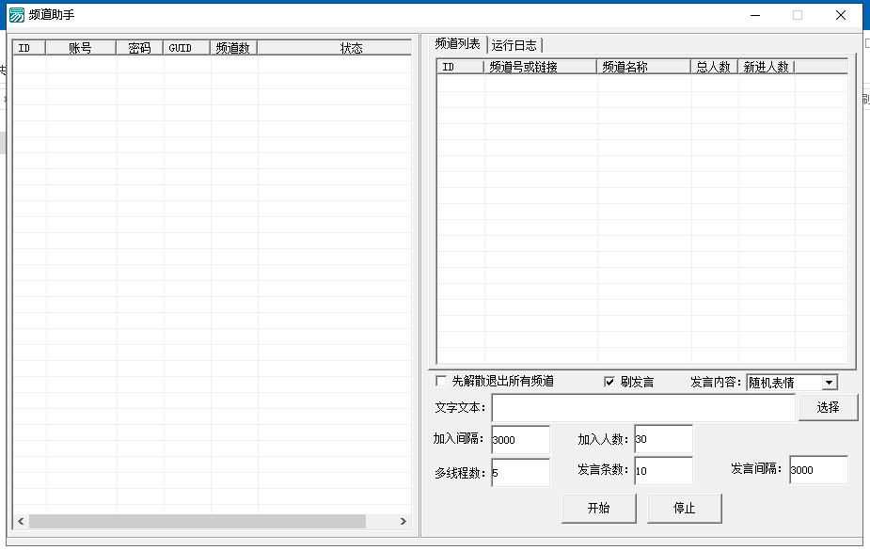The width and height of the screenshot is (870, 550).
Task: Click the 文字文本 input field
Action: pyautogui.click(x=643, y=408)
